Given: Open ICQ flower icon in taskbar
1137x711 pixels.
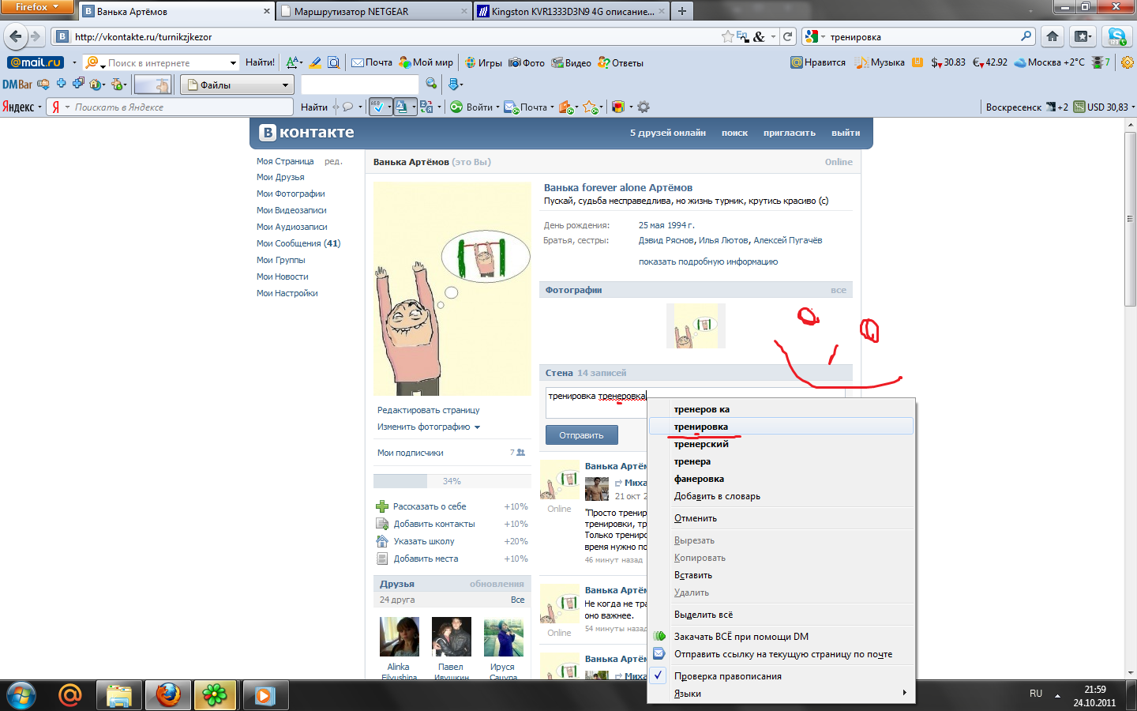Looking at the screenshot, I should coord(215,695).
